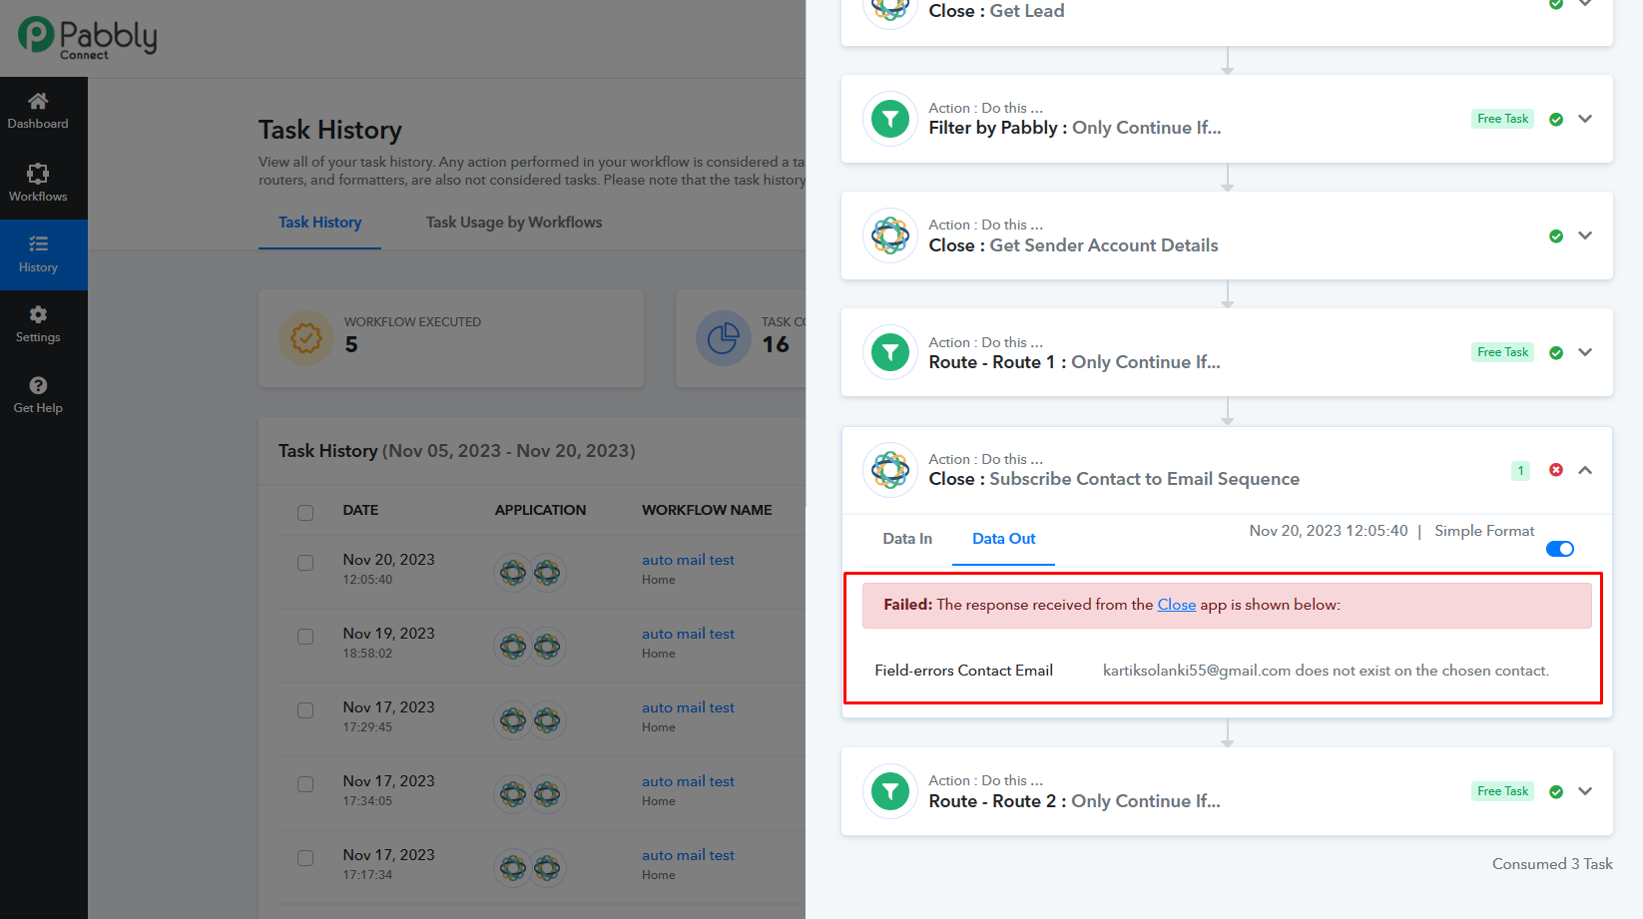Screen dimensions: 1643x919
Task: Open the Data In tab
Action: tap(907, 539)
